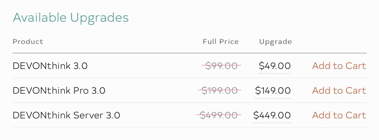This screenshot has height=140, width=379.
Task: Click the Product column header
Action: click(28, 41)
